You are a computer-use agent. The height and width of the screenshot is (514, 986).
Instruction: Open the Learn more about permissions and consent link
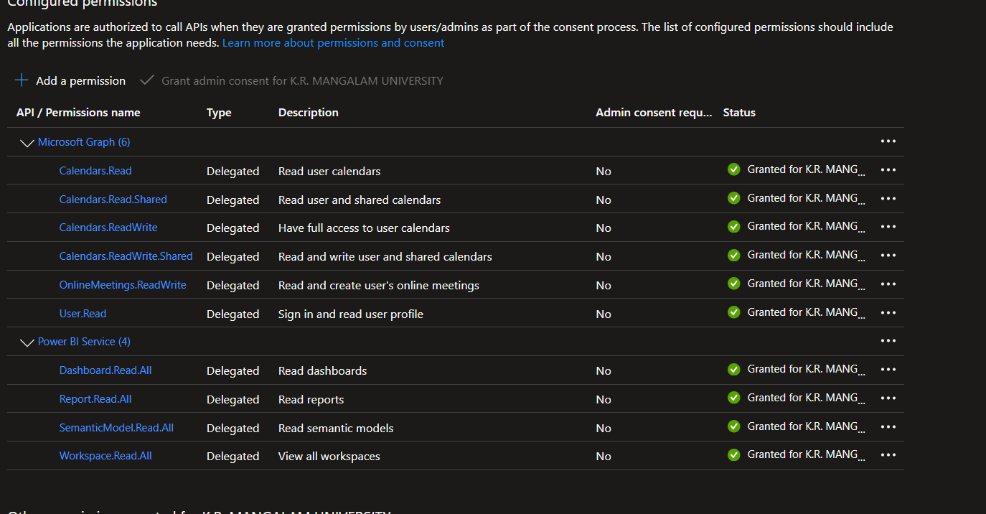[x=333, y=42]
